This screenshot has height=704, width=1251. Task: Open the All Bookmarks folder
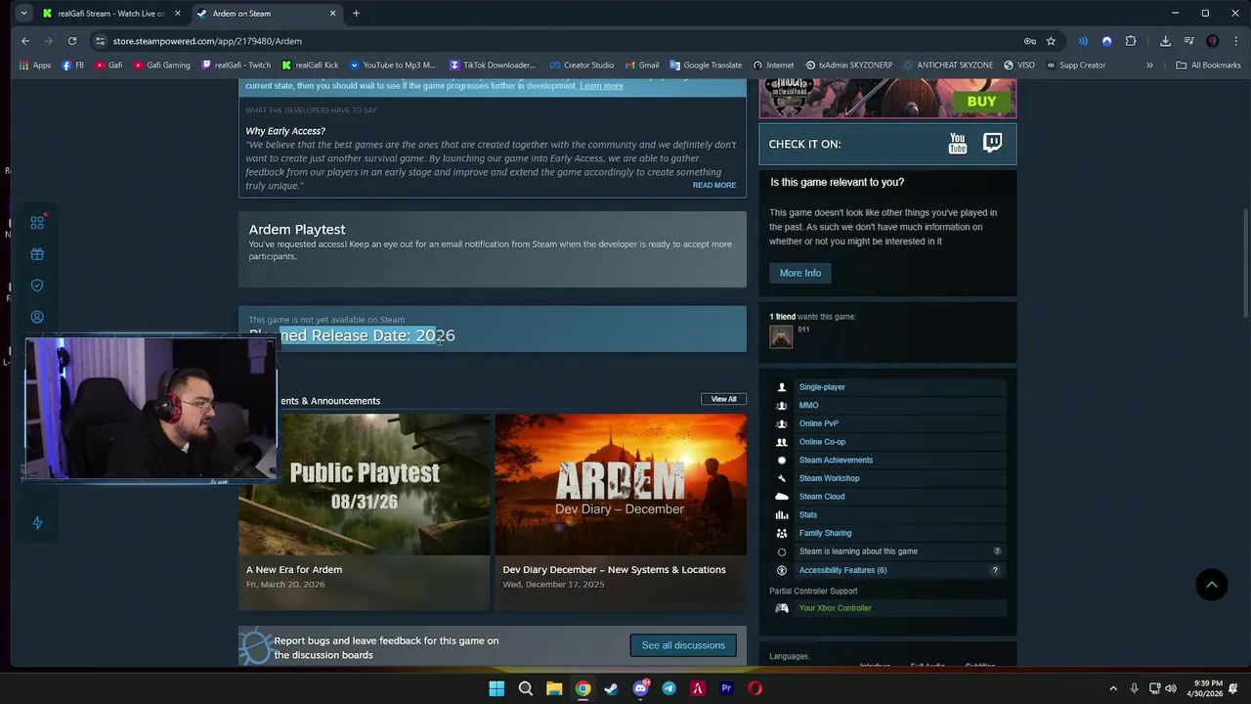click(x=1208, y=66)
